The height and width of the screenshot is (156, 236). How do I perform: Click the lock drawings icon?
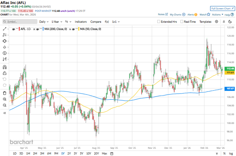[4, 73]
